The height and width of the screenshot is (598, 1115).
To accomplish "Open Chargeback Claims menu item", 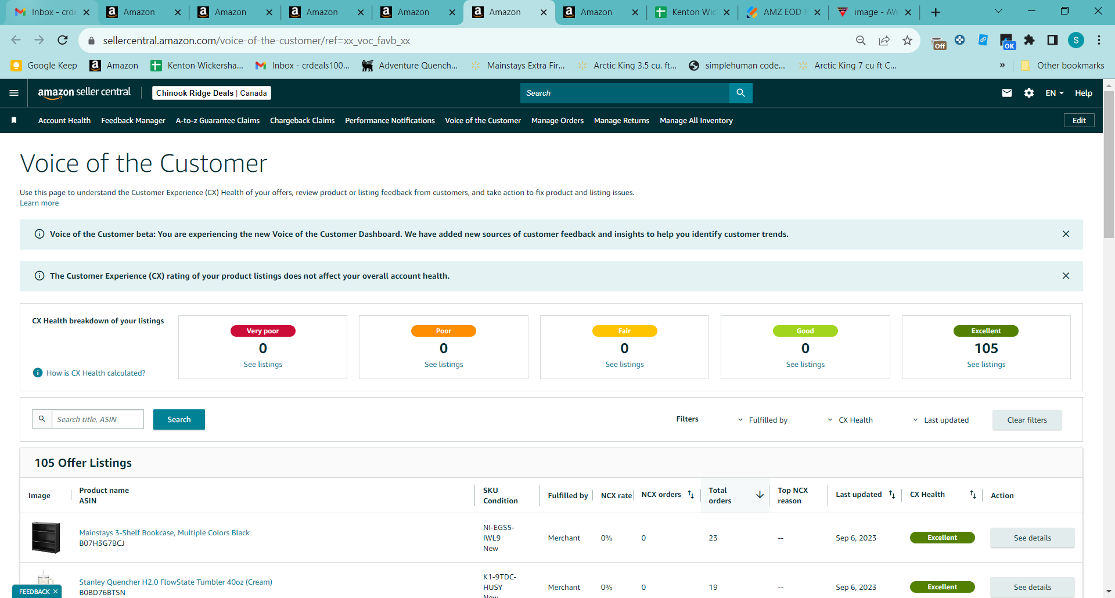I will [302, 120].
